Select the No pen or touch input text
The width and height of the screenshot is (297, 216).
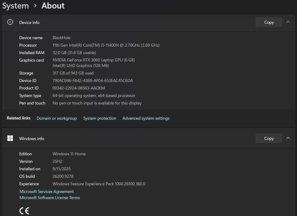(97, 103)
